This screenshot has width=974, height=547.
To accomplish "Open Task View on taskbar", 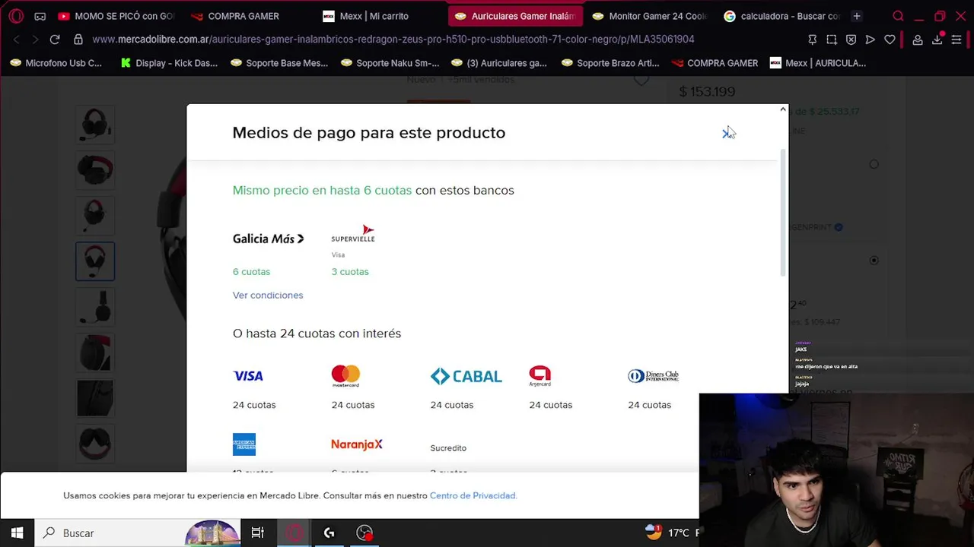I will [257, 533].
